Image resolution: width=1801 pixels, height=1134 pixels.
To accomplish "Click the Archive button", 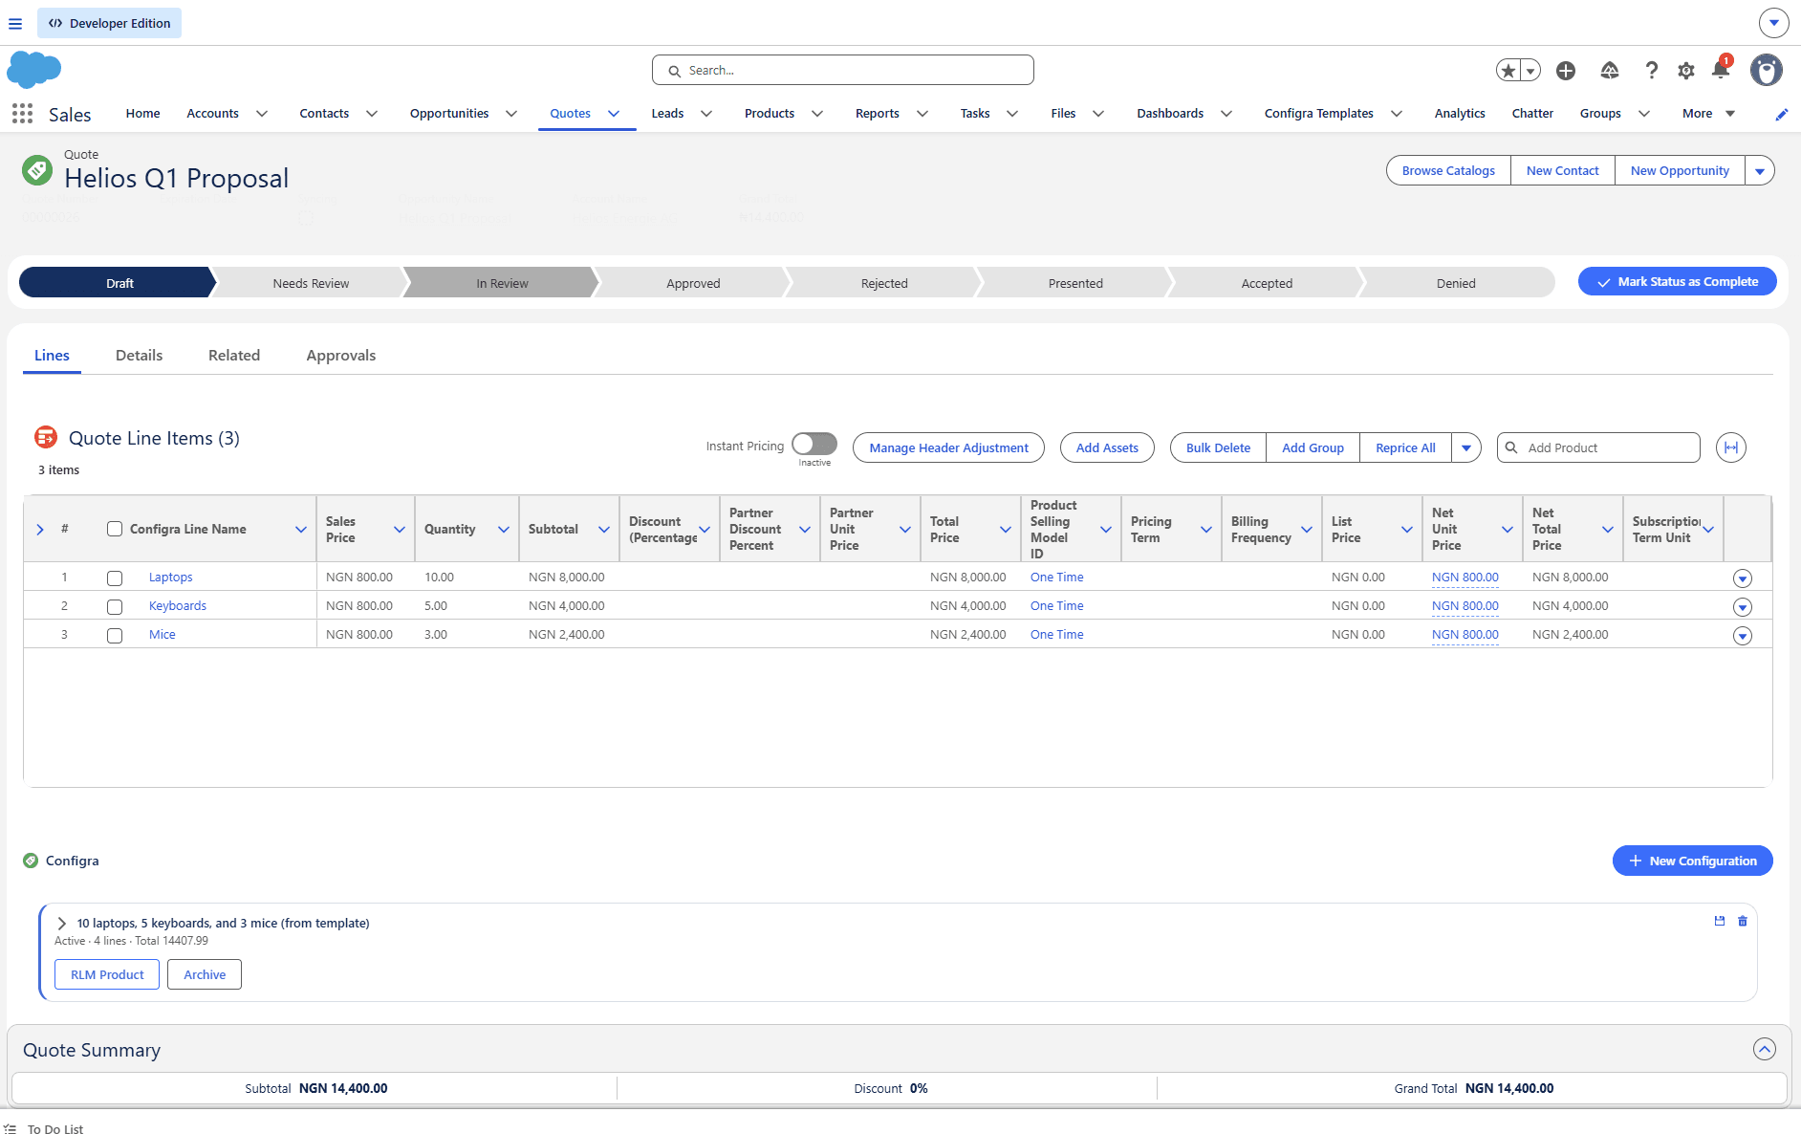I will click(205, 974).
